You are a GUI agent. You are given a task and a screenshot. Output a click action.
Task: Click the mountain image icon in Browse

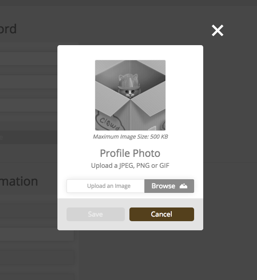(x=183, y=186)
